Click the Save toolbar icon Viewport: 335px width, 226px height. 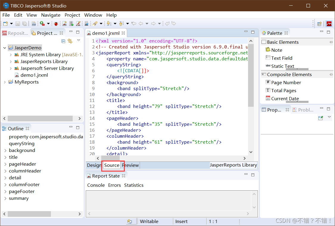tap(18, 23)
